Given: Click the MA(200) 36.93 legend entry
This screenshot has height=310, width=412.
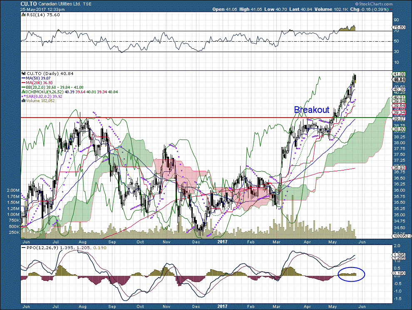Looking at the screenshot, I should click(39, 82).
